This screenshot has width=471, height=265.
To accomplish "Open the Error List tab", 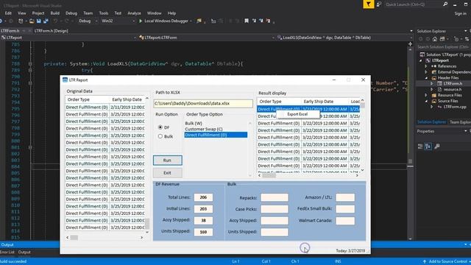I will tap(7, 252).
